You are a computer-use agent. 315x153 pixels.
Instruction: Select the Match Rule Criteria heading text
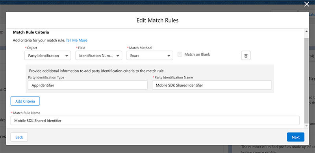(x=31, y=32)
